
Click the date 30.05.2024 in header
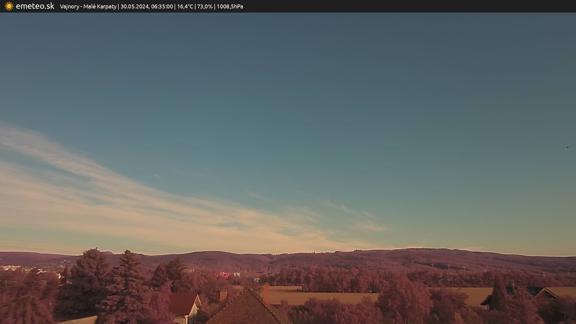pyautogui.click(x=134, y=7)
